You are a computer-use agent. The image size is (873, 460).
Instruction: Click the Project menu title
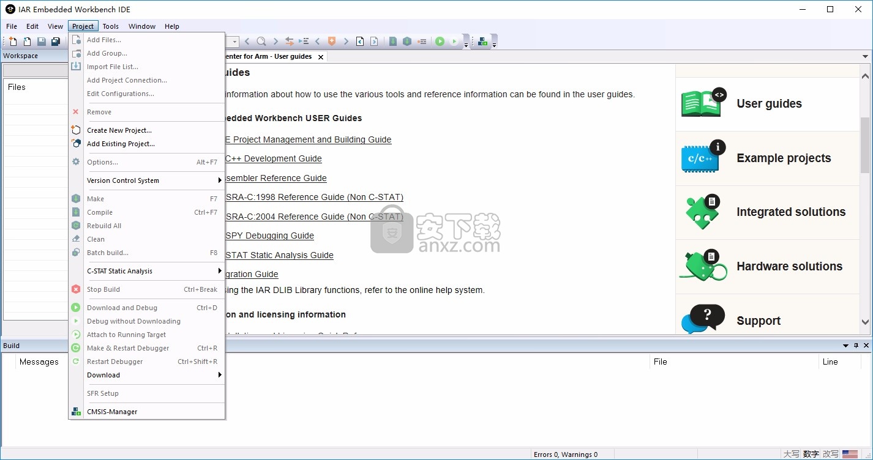point(83,26)
